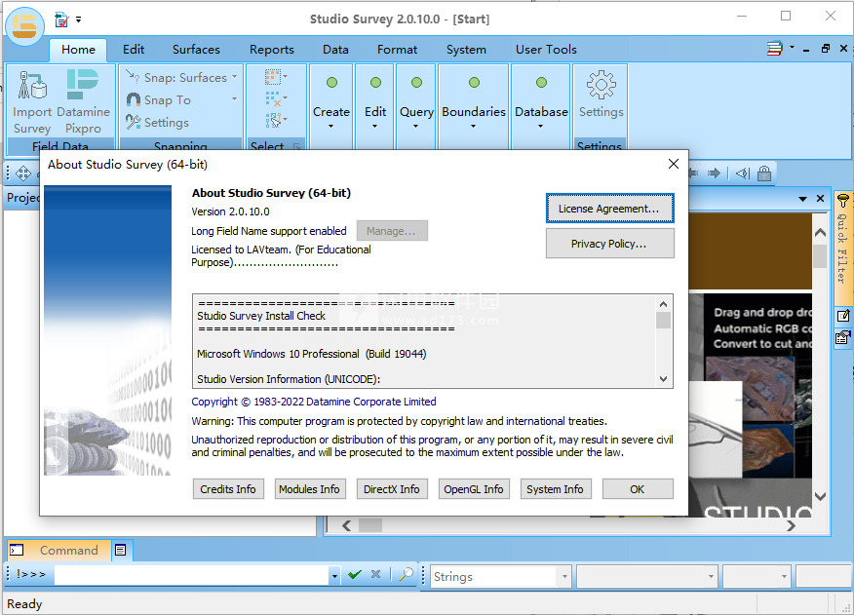Click the stacked books help icon
The width and height of the screenshot is (854, 615).
click(x=775, y=49)
